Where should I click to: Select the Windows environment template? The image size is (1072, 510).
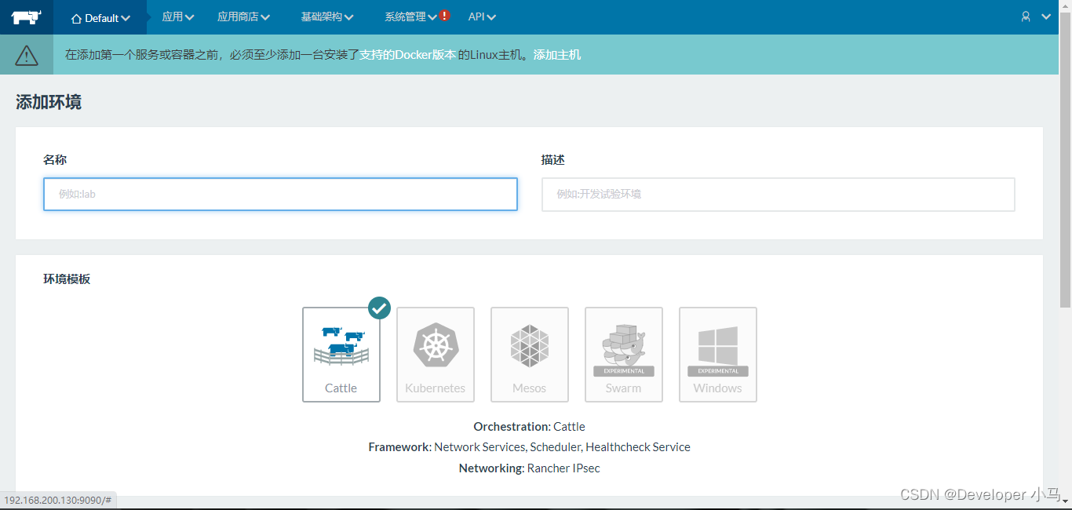click(x=718, y=355)
